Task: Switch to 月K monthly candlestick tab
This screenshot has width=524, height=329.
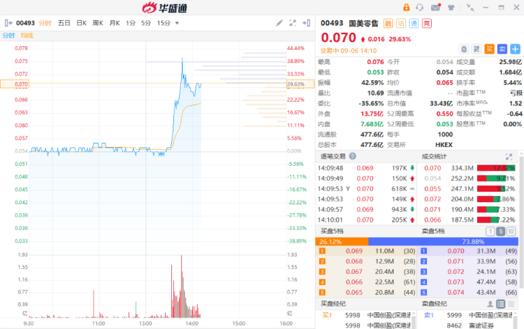Action: (x=115, y=23)
